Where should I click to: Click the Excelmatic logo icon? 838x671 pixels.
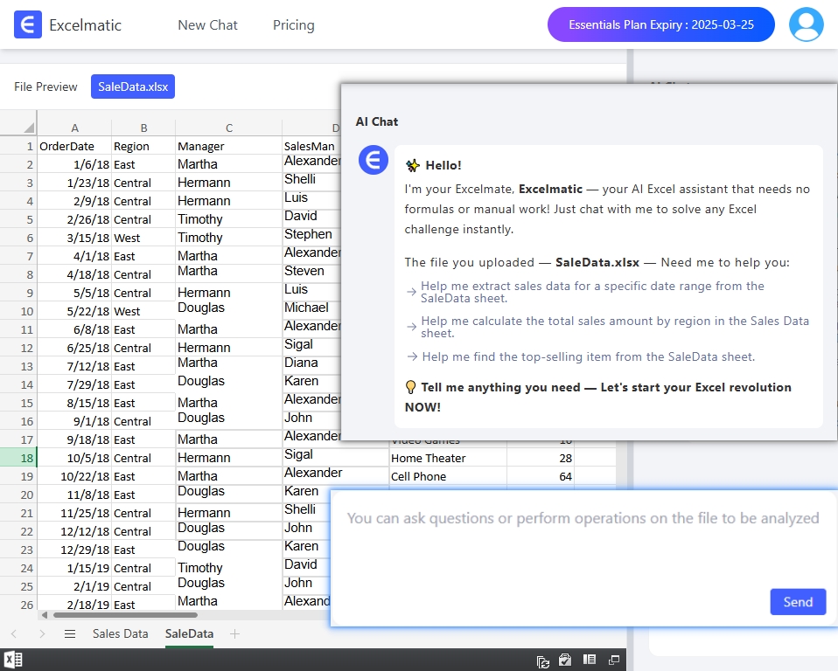25,24
